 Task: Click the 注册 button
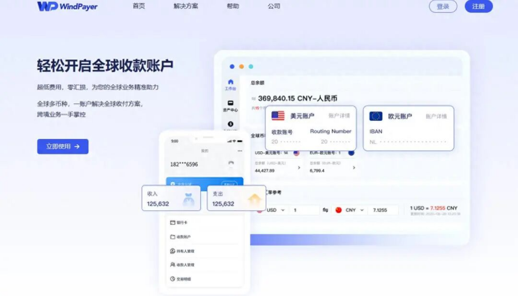[478, 6]
